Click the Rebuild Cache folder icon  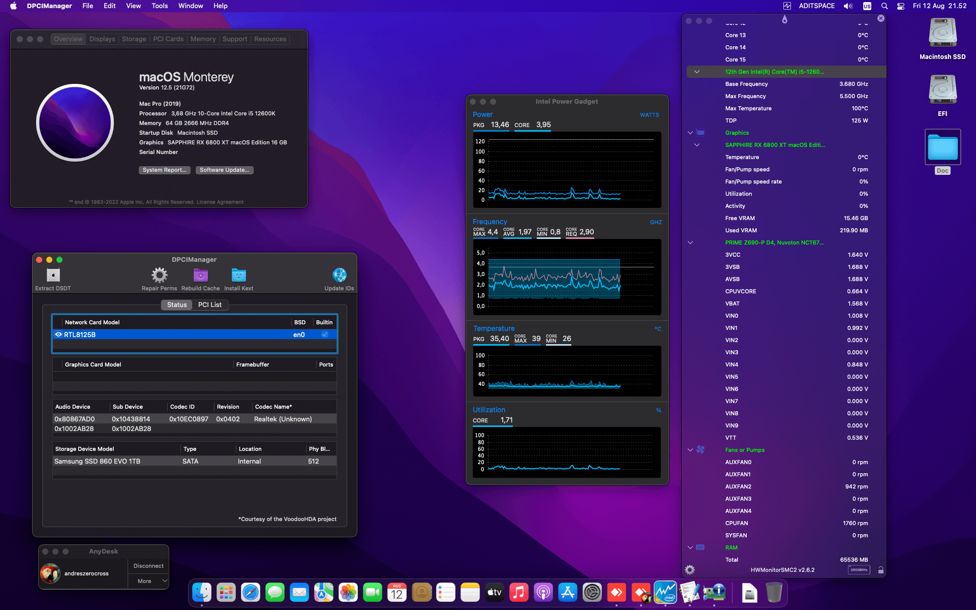pyautogui.click(x=200, y=276)
